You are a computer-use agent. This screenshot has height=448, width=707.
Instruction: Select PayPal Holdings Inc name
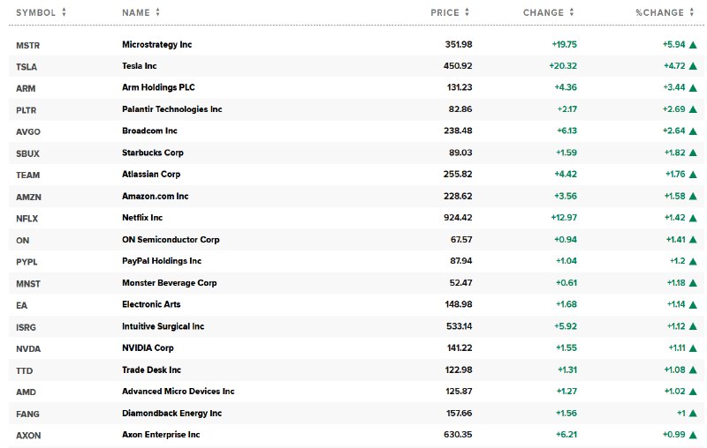tap(162, 261)
